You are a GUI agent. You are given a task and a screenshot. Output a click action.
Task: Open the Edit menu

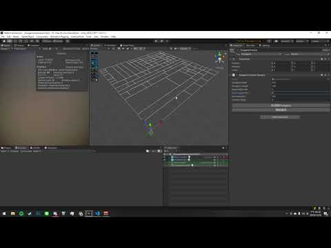coord(9,37)
